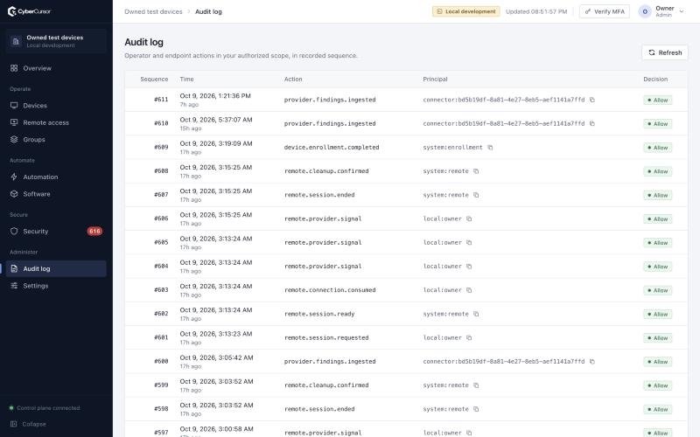Click remote.session.ready action text
Viewport: 700px width, 437px height.
point(319,314)
